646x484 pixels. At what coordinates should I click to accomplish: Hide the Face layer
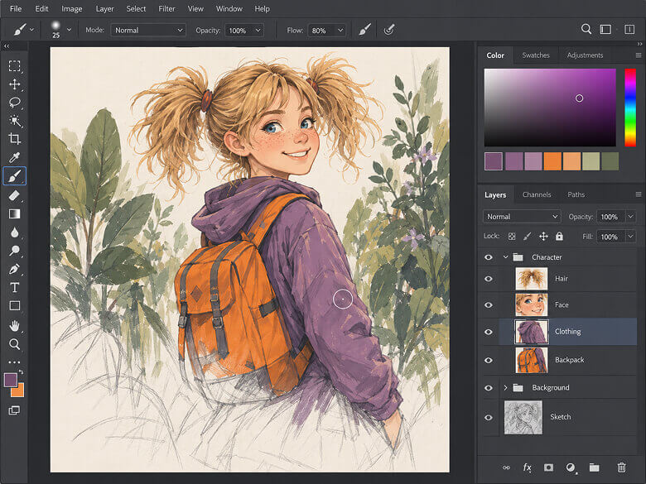tap(489, 305)
